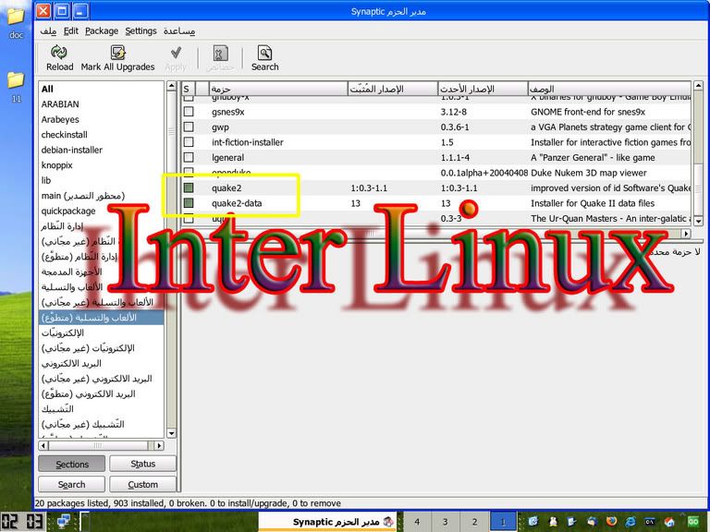This screenshot has width=710, height=532.
Task: Switch to workspace 2 in pager
Action: click(x=474, y=522)
